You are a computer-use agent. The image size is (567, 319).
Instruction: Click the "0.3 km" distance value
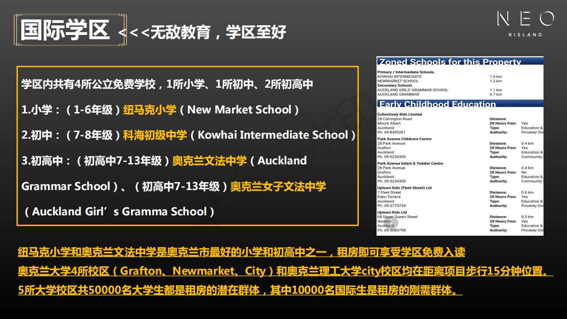pyautogui.click(x=528, y=217)
